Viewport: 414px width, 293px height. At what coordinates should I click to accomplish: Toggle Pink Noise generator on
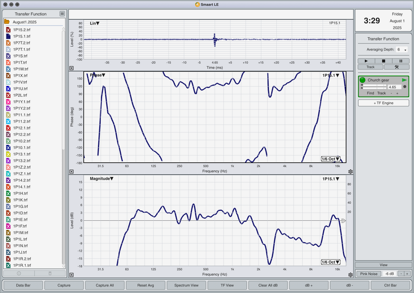tap(369, 274)
